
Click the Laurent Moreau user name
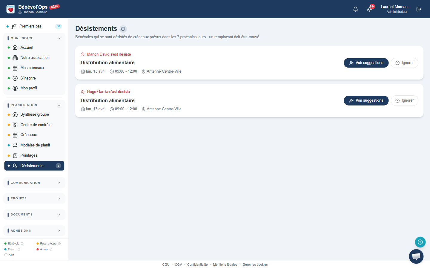(x=394, y=7)
